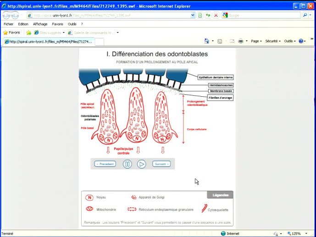Open the Fichier menu
This screenshot has width=316, height=237.
tap(8, 24)
